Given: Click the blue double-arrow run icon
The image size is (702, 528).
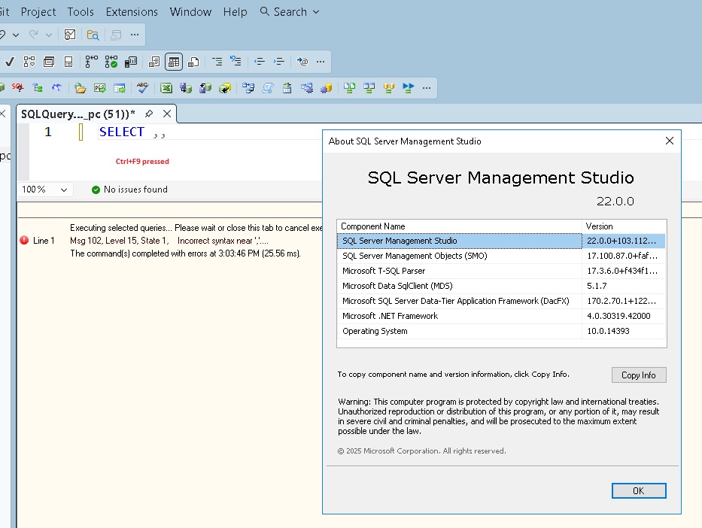Looking at the screenshot, I should [409, 88].
